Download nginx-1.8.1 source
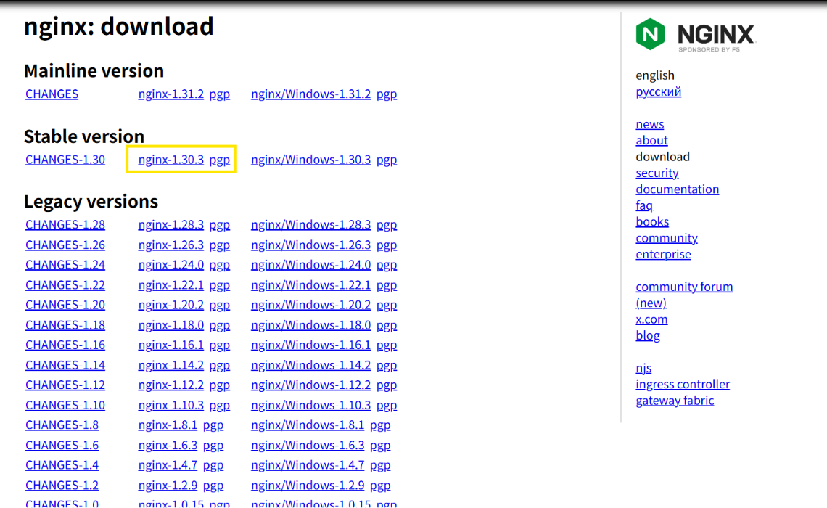 pos(168,425)
